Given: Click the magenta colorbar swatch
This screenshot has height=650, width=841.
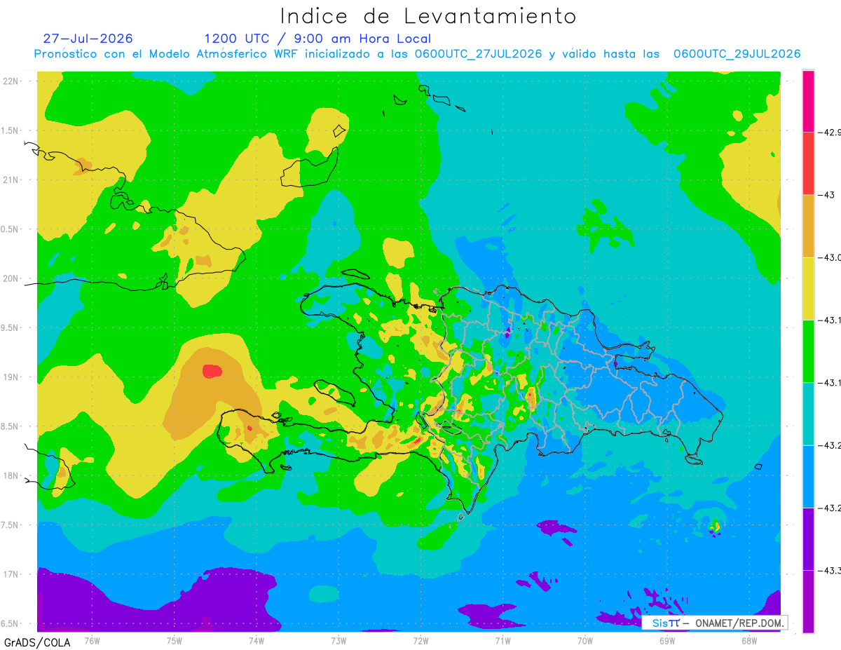Looking at the screenshot, I should 808,101.
